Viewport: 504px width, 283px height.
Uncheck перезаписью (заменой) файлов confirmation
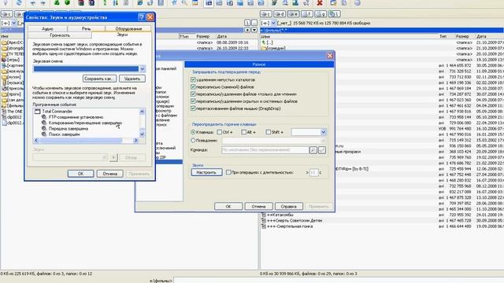tap(193, 87)
